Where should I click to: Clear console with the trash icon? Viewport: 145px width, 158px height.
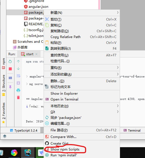tap(18, 97)
